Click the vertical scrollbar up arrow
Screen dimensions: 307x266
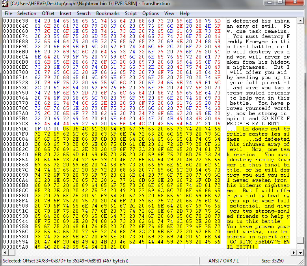pyautogui.click(x=300, y=21)
